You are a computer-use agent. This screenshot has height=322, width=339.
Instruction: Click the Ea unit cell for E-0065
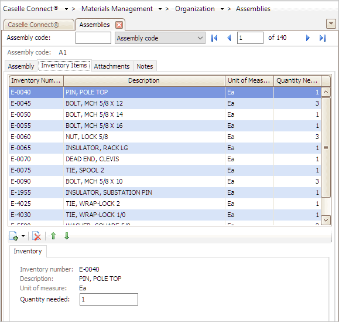tap(249, 148)
